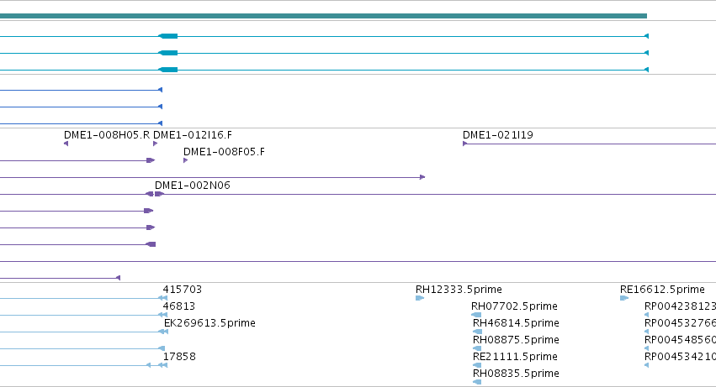Click the RP004532766 feature label
Viewport: 716px width, 387px height.
click(680, 323)
